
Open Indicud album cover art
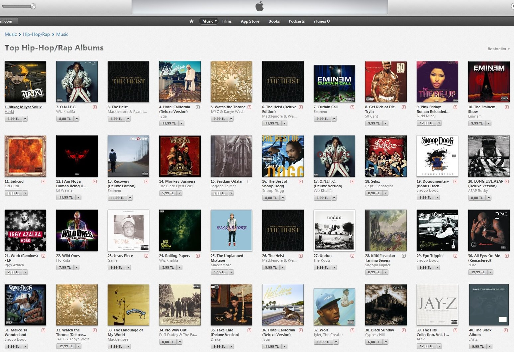[25, 156]
